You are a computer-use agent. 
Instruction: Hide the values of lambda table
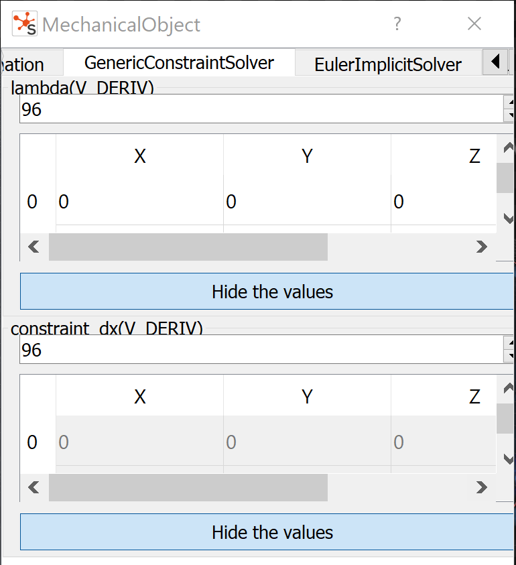[x=267, y=291]
